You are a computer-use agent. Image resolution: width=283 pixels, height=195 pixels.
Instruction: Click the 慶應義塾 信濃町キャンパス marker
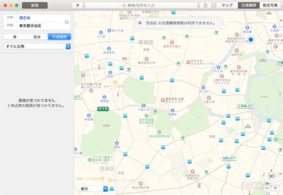point(163,100)
